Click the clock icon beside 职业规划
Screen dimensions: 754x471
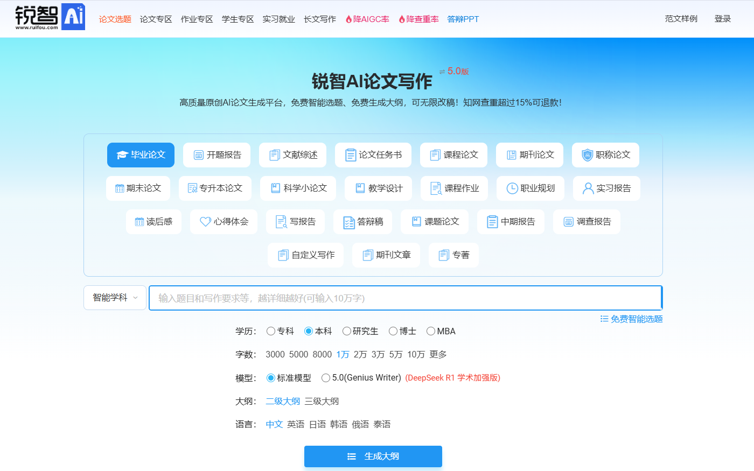click(x=512, y=188)
